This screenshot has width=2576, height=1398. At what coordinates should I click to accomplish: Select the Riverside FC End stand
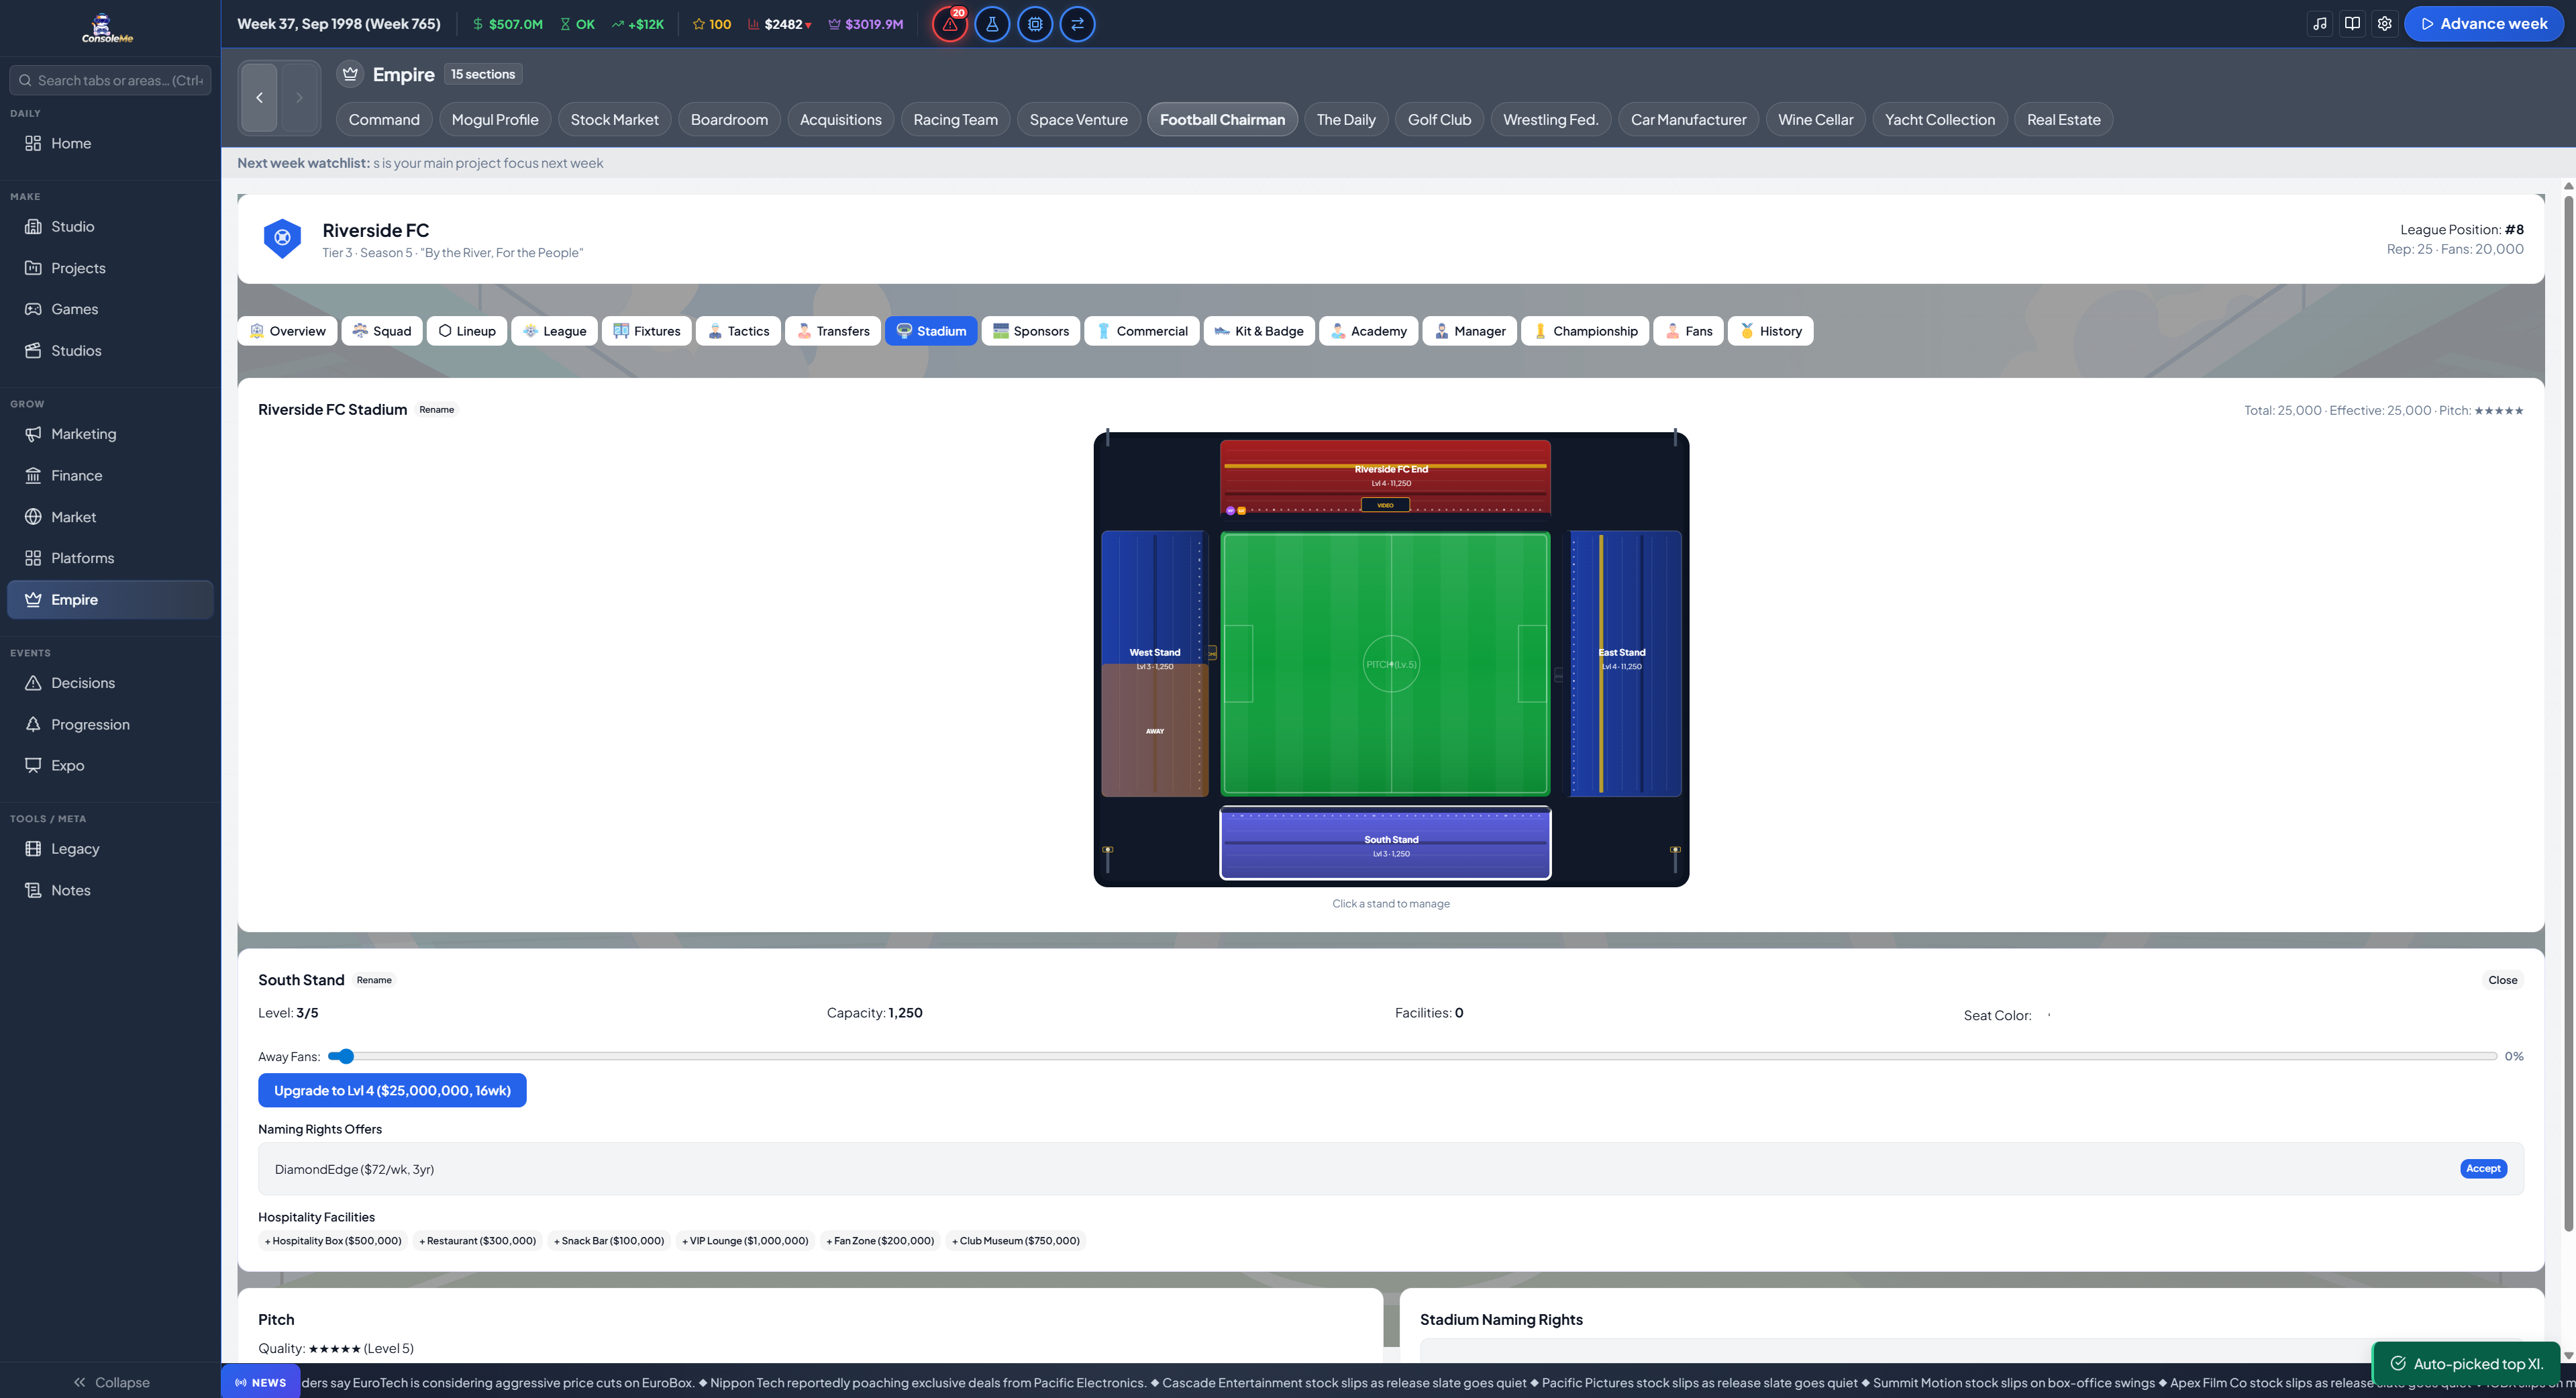tap(1385, 477)
